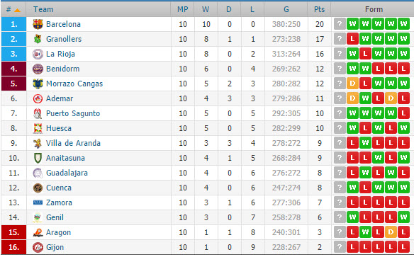Viewport: 414px width, 257px height.
Task: Sort standings by Pts column header
Action: pos(319,9)
